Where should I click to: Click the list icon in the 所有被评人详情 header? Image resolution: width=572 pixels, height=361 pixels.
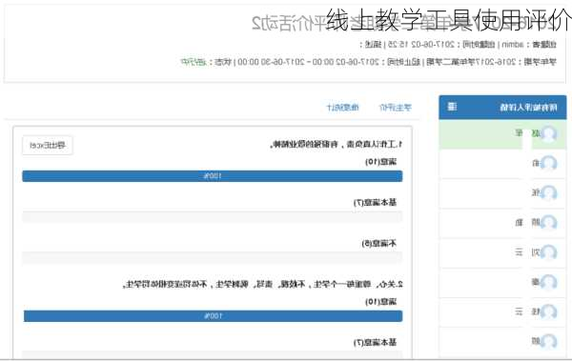(x=452, y=107)
